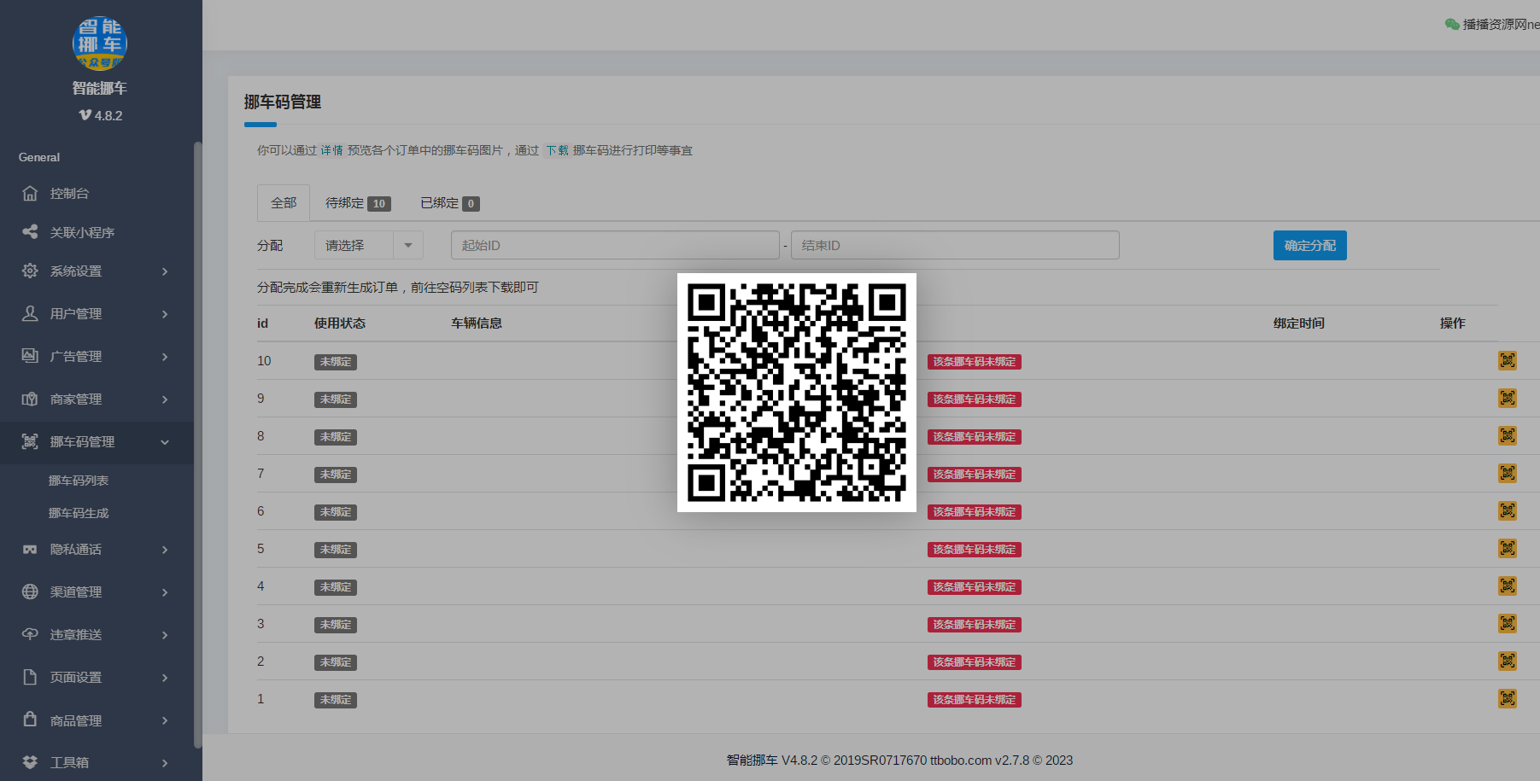Expand the 违章推送 chevron
The width and height of the screenshot is (1540, 781).
[165, 635]
